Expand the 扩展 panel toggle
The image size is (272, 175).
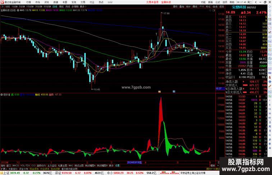point(4,169)
